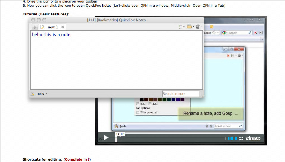The height and width of the screenshot is (162, 285).
Task: Expand the bookmarks toolbar overflow arrow in Firefox
Action: coord(262,39)
